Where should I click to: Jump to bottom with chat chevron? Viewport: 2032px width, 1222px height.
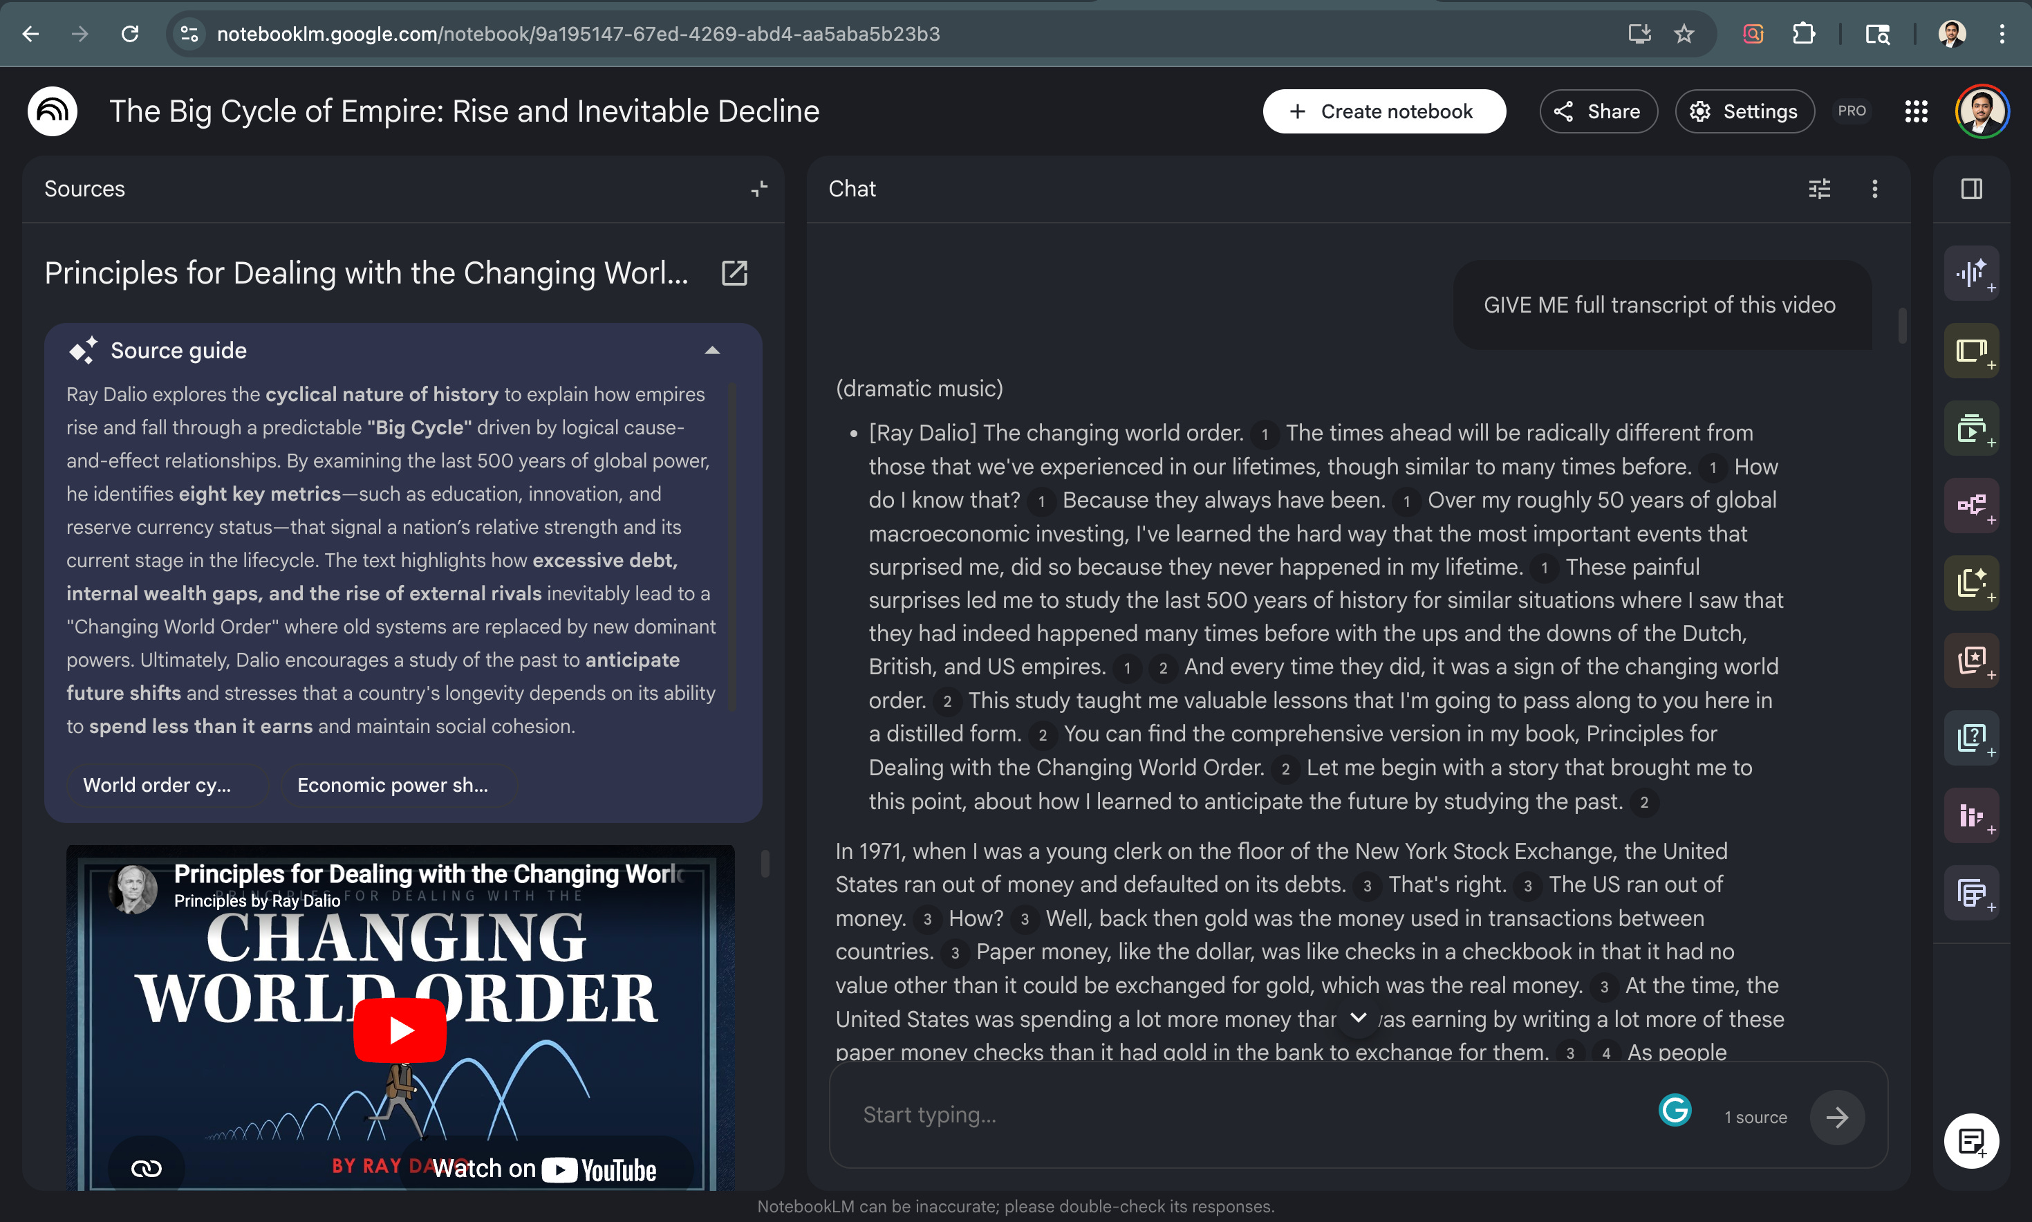click(x=1359, y=1018)
